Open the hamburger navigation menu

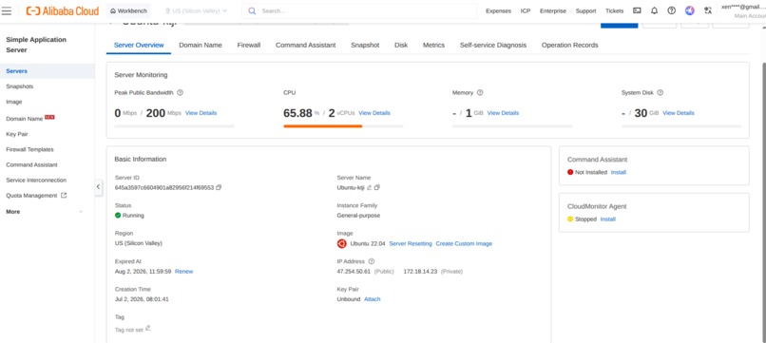(x=7, y=10)
